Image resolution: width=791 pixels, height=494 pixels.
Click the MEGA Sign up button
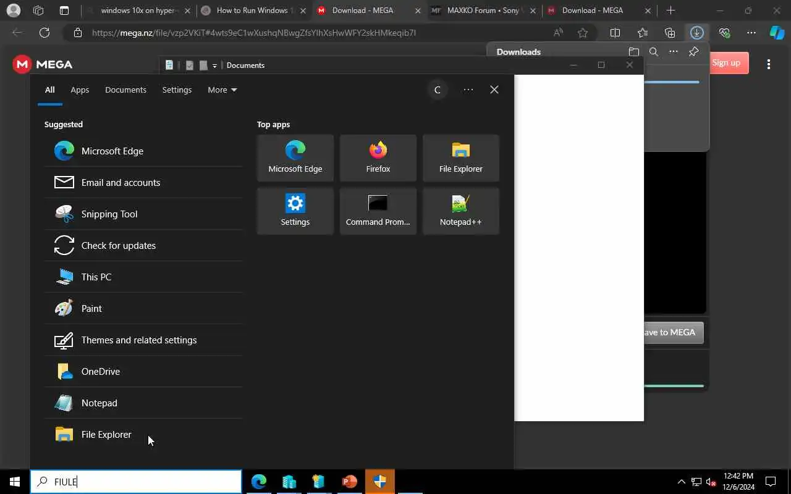729,62
